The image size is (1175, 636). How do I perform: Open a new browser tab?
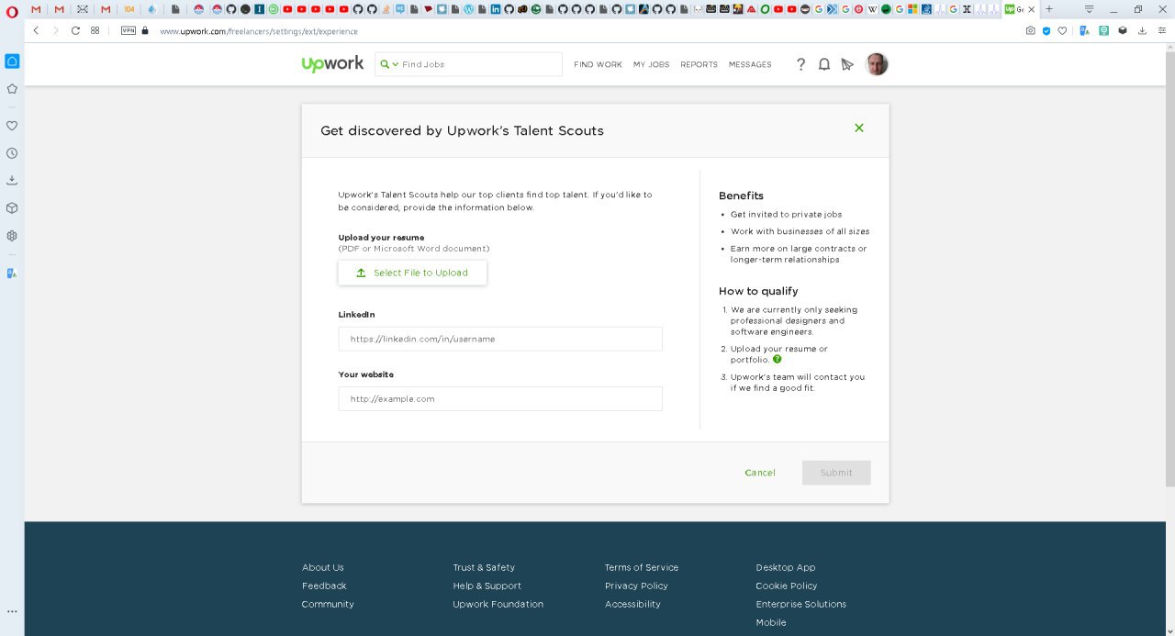1049,9
